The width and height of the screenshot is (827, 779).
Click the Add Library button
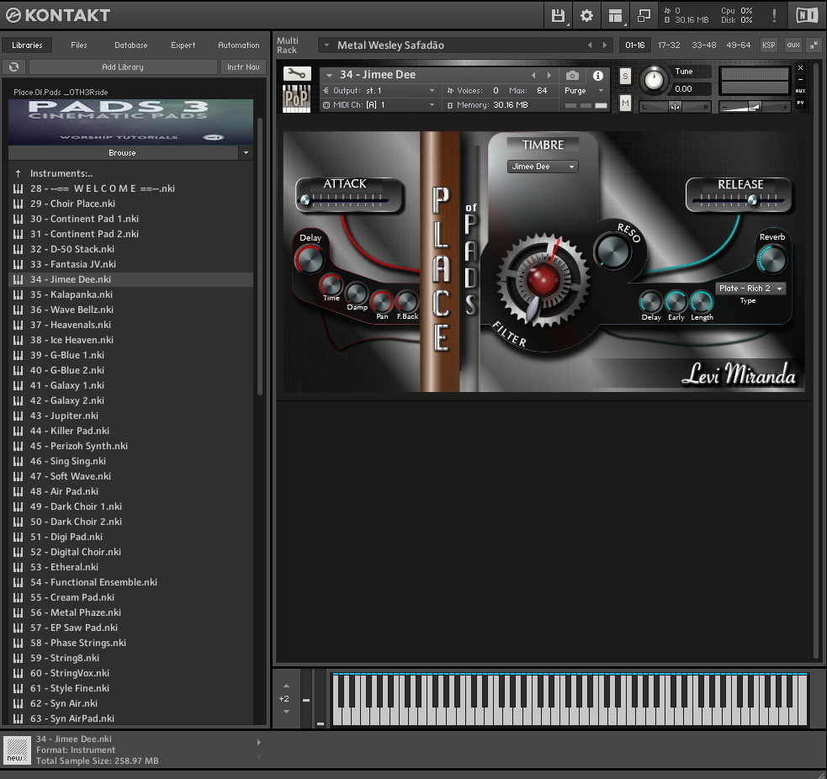[123, 67]
